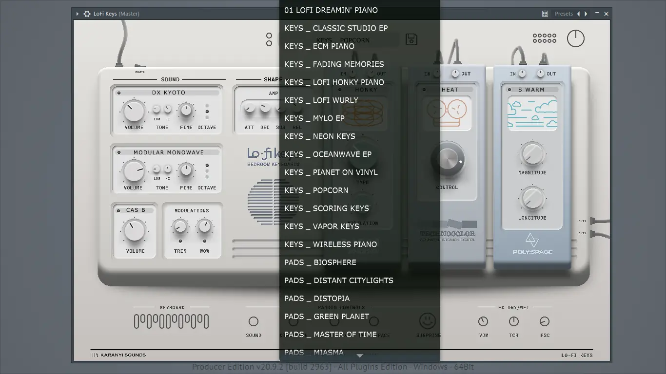Screen dimensions: 666x374
Task: Go to previous preset with left arrow
Action: pyautogui.click(x=578, y=14)
